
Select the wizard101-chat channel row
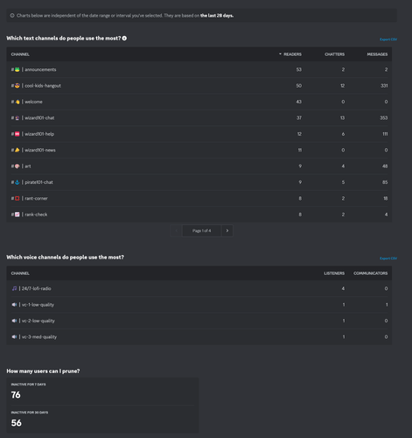point(199,118)
